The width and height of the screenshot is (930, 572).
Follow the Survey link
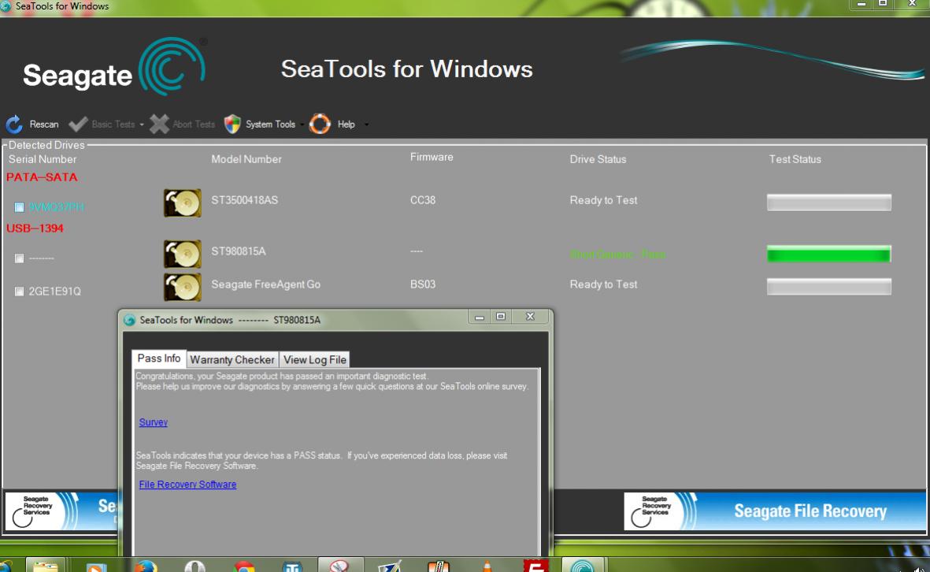[153, 422]
